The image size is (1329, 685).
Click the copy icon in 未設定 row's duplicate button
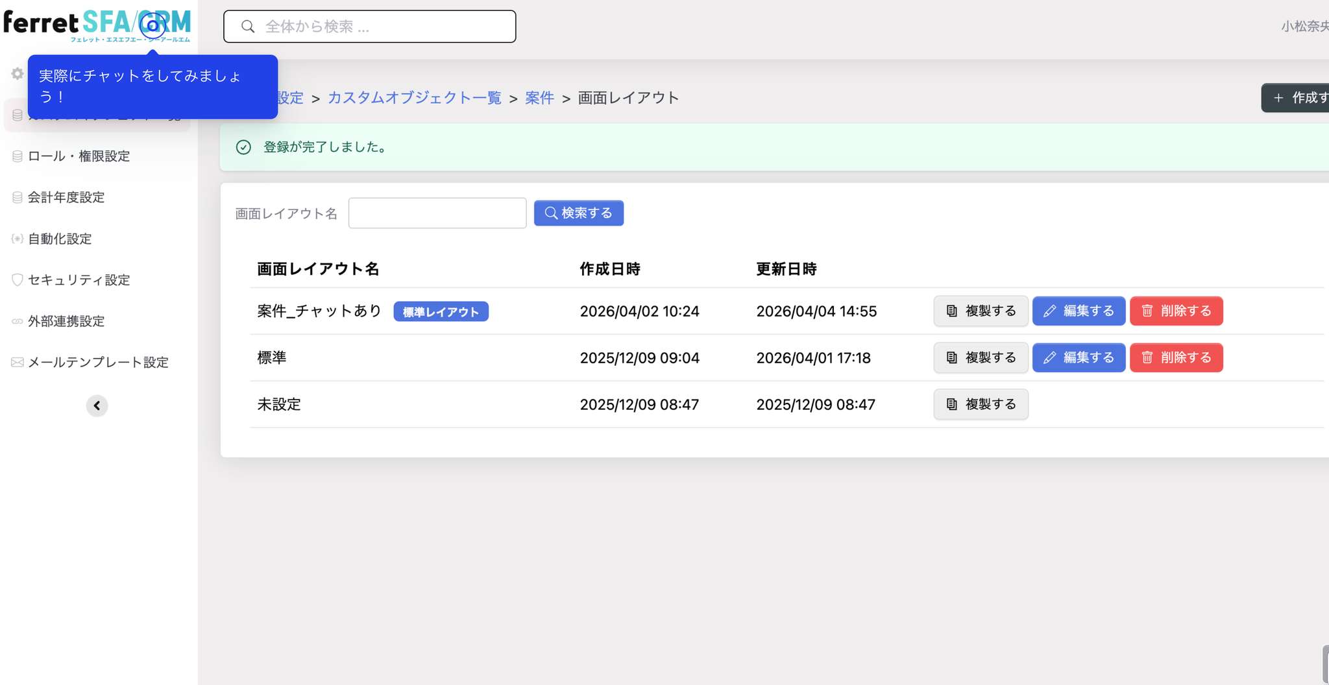tap(952, 404)
